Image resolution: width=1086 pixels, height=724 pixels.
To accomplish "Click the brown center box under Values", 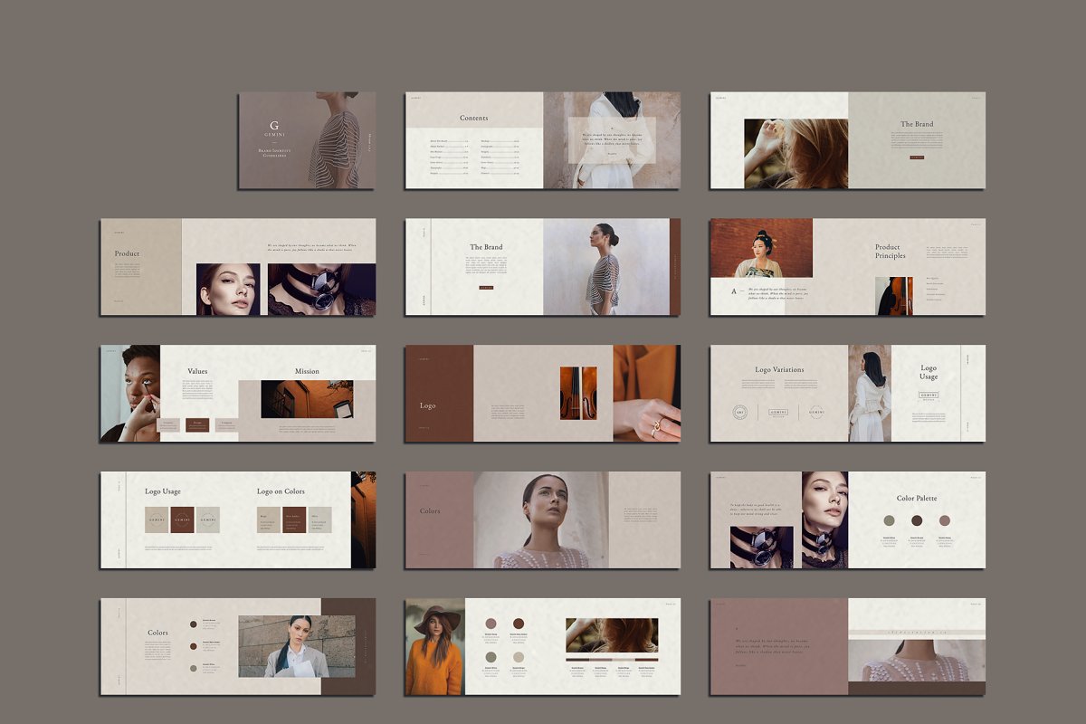I will 197,424.
